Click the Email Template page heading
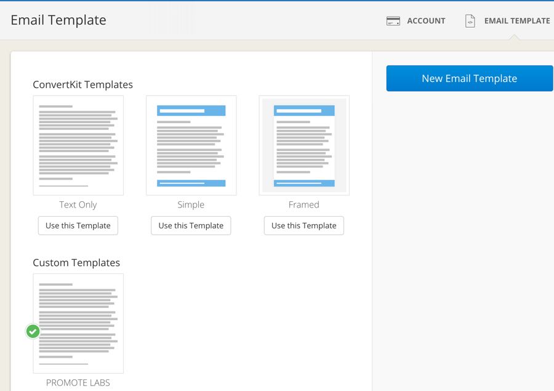The height and width of the screenshot is (391, 554). pos(58,20)
